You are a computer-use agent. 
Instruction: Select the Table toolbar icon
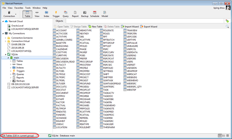pyautogui.click(x=27, y=14)
